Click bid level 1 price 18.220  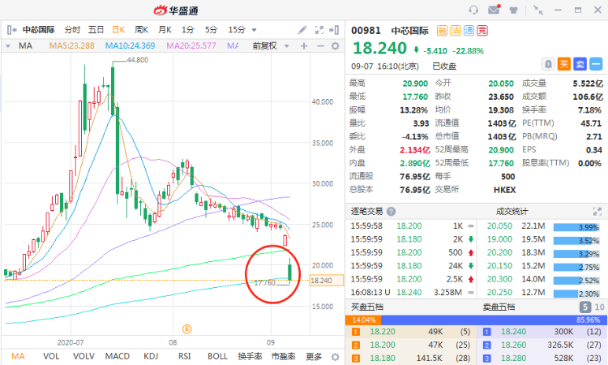click(x=383, y=332)
